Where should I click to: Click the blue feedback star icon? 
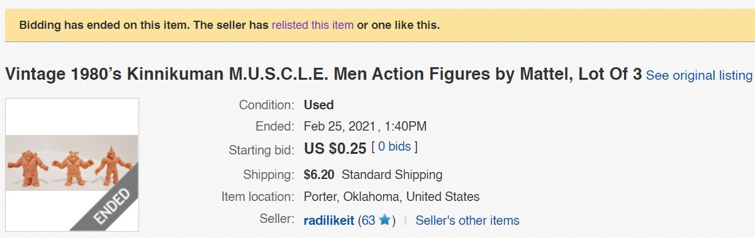(x=384, y=220)
